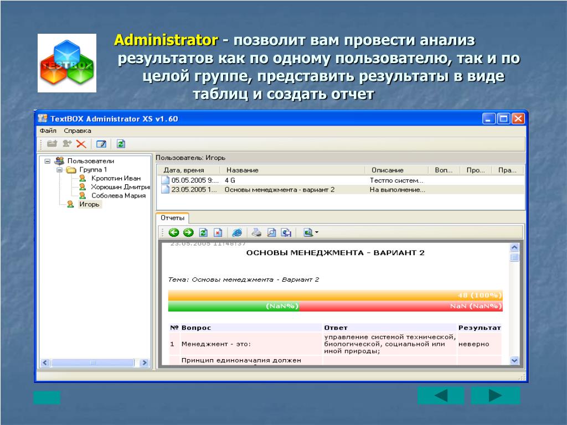Click the TextBOX Administrator title bar icon
567x425 pixels.
pos(43,118)
